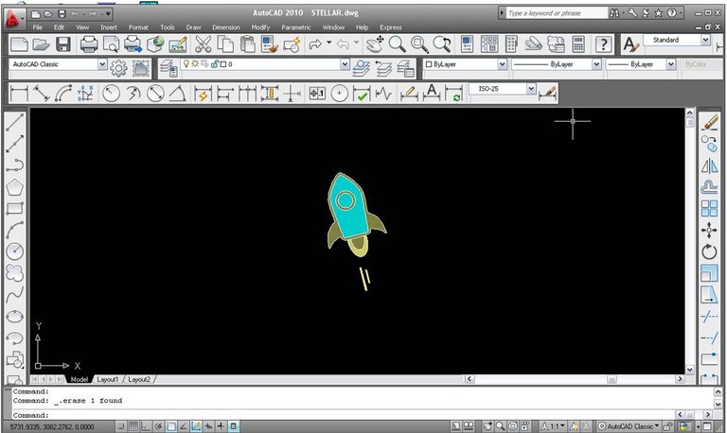Activate the Mirror modify tool

point(709,165)
